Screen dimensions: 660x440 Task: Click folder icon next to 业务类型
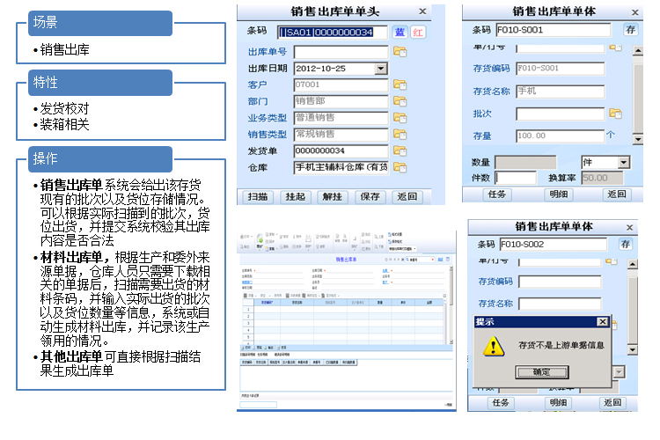(x=400, y=117)
